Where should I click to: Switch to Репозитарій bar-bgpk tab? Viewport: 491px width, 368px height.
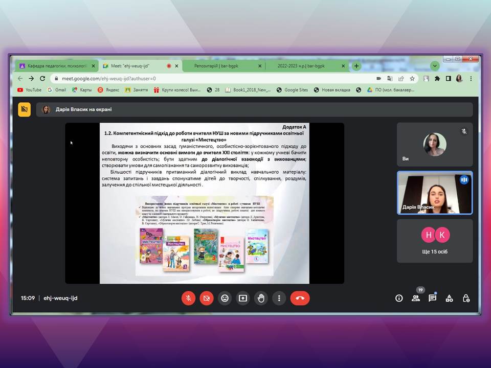[224, 66]
